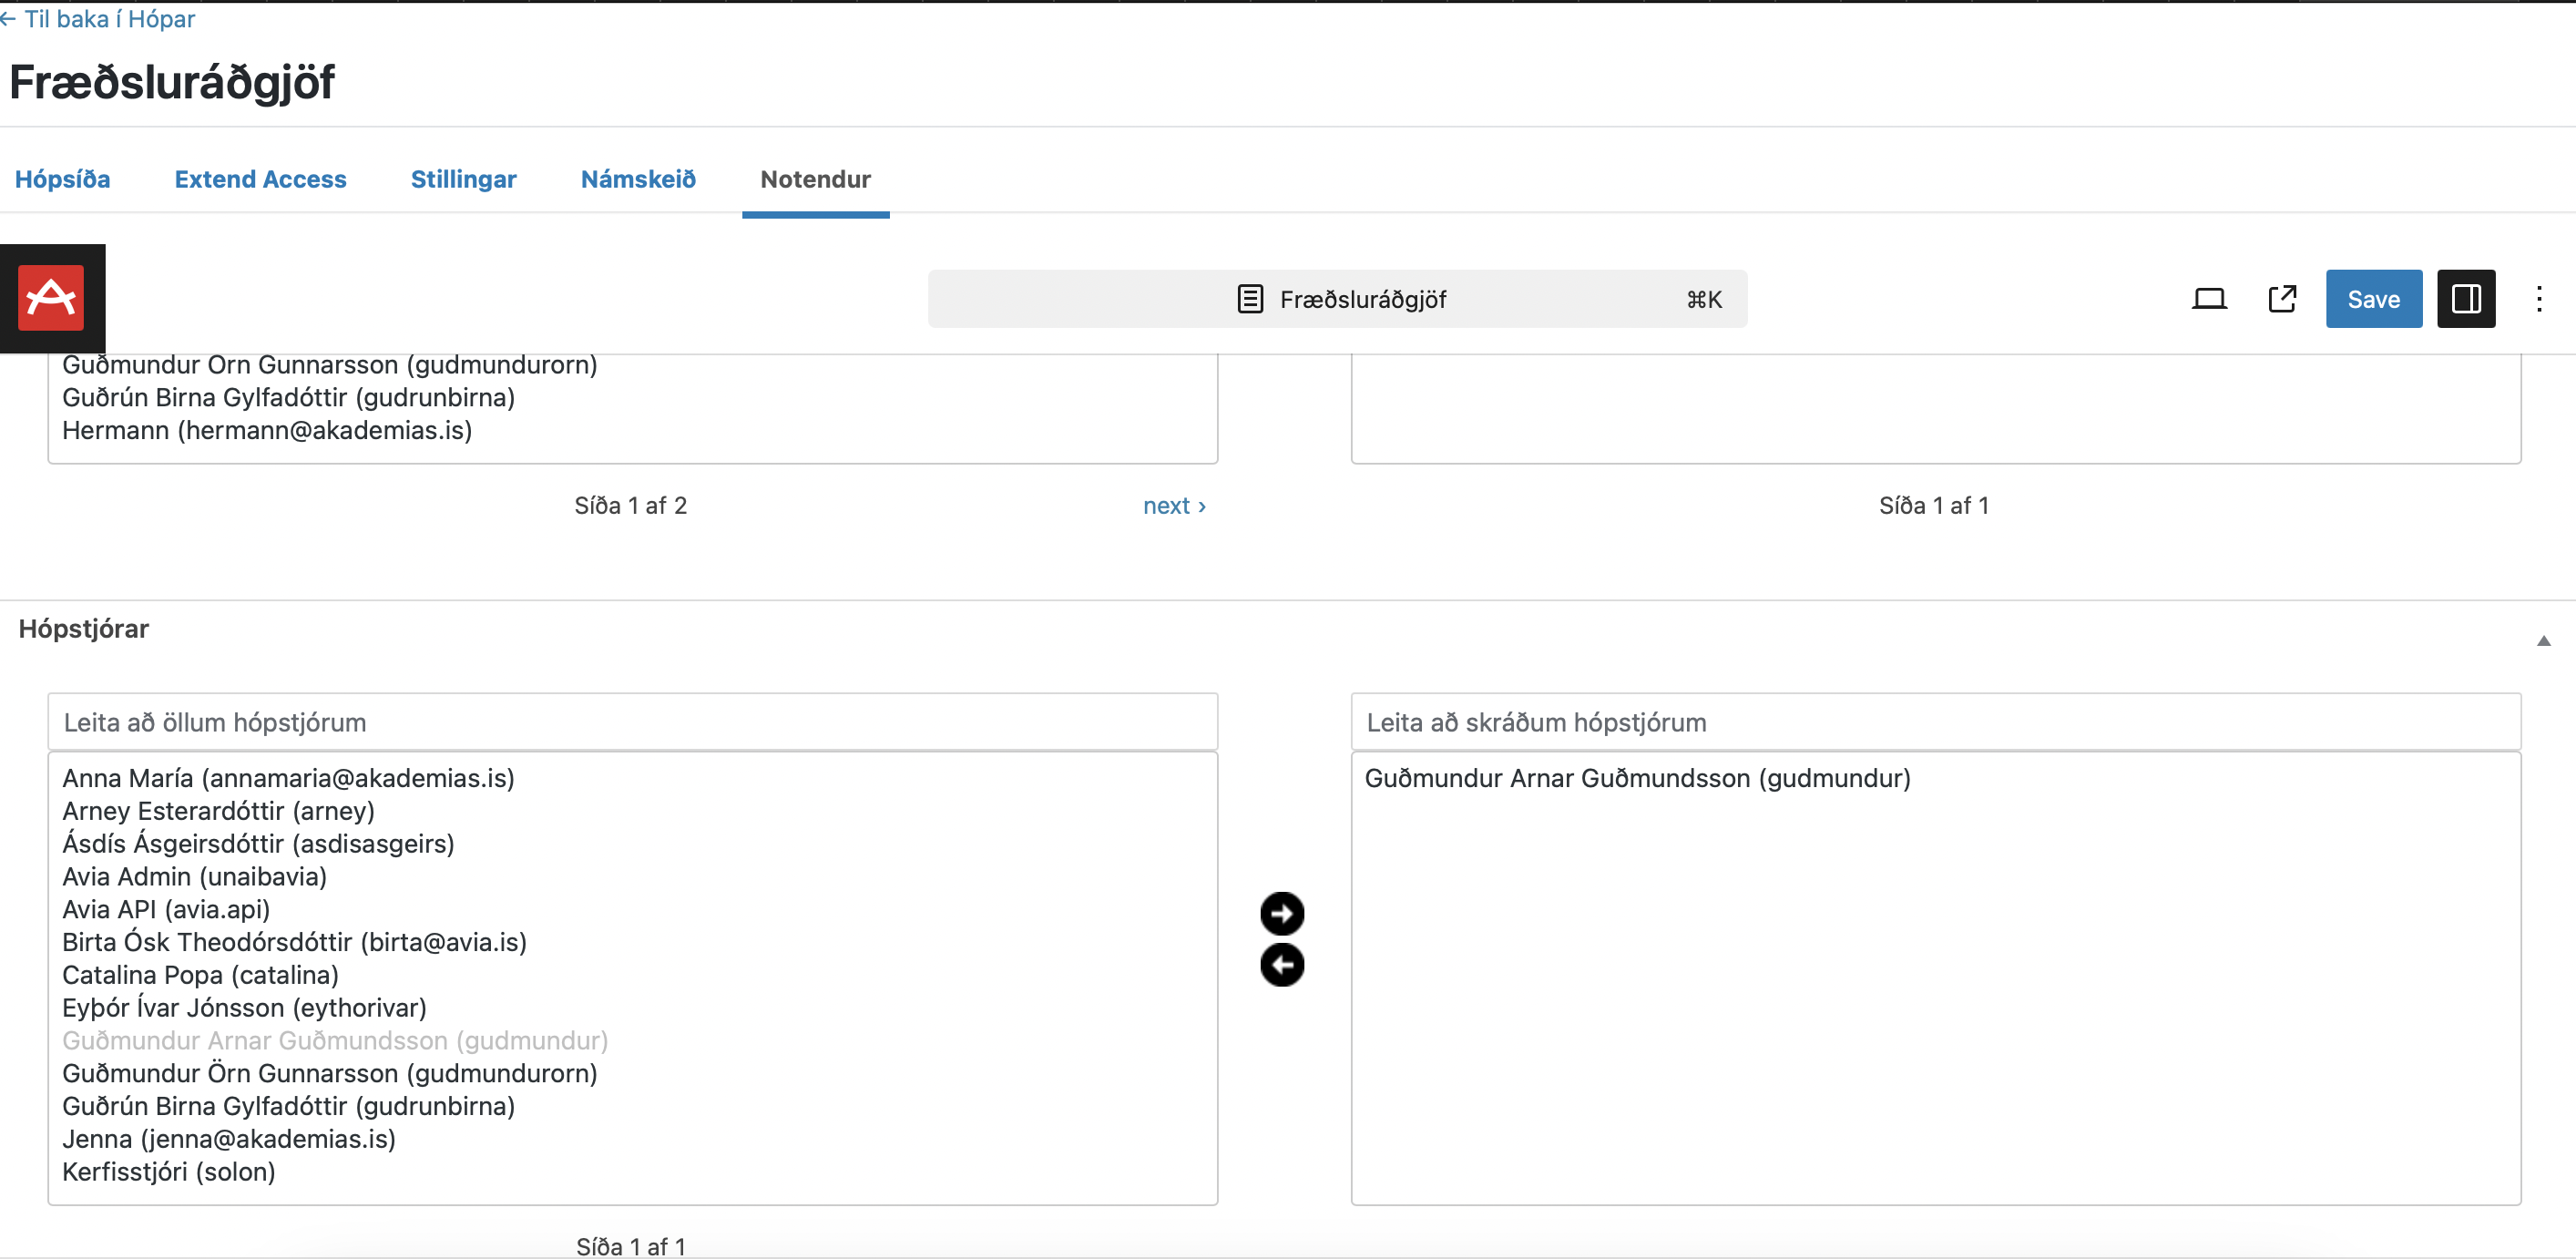Image resolution: width=2576 pixels, height=1259 pixels.
Task: Click the laptop device preview icon
Action: coord(2208,299)
